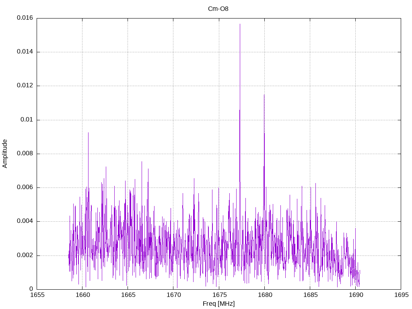Click x-axis tick label 1670

(x=174, y=295)
